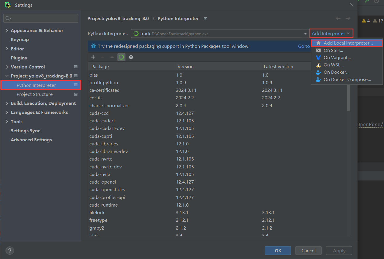Click the Docker whale icon for On Docker

coord(318,72)
